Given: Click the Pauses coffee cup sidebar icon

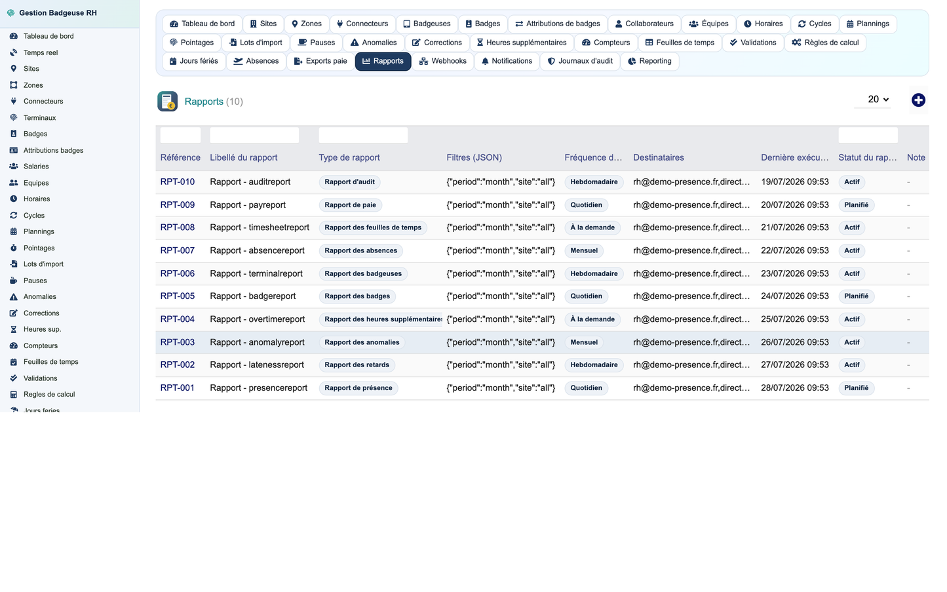Looking at the screenshot, I should (x=13, y=281).
